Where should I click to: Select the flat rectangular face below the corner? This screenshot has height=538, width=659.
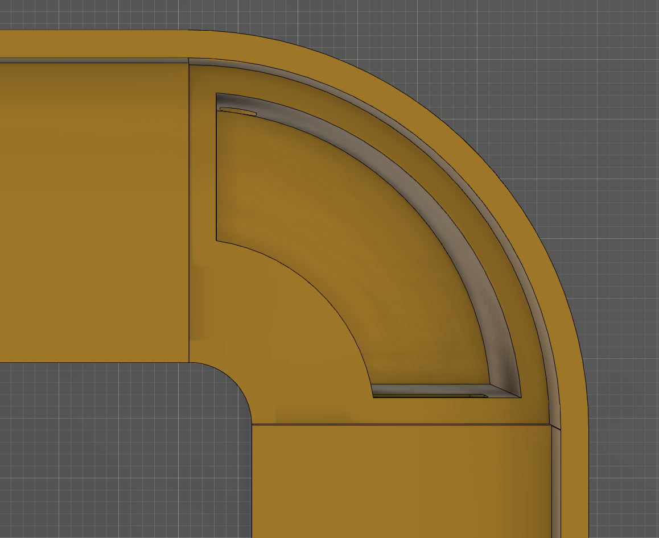click(401, 481)
